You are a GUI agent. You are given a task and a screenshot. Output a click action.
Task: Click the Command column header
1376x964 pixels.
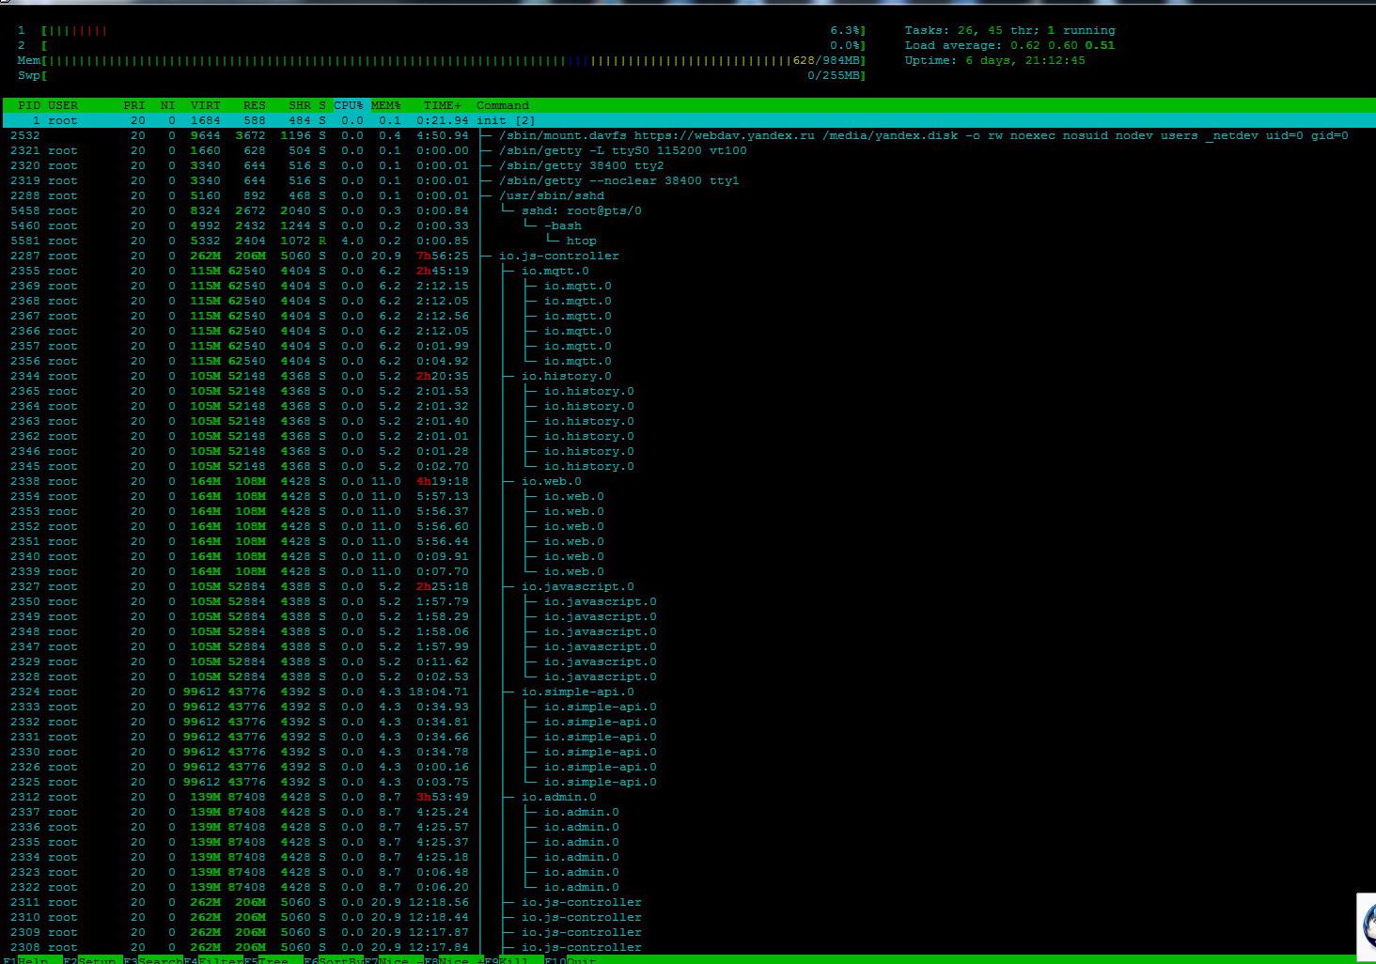503,105
